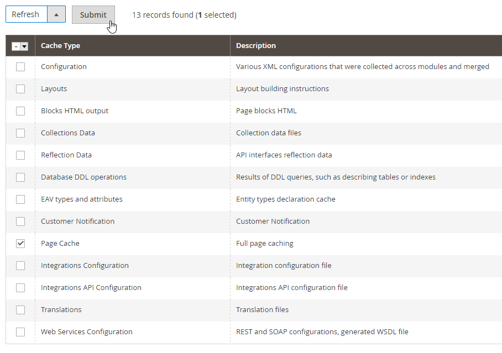Viewport: 502px width, 353px height.
Task: Check the Integrations Configuration checkbox
Action: (20, 265)
